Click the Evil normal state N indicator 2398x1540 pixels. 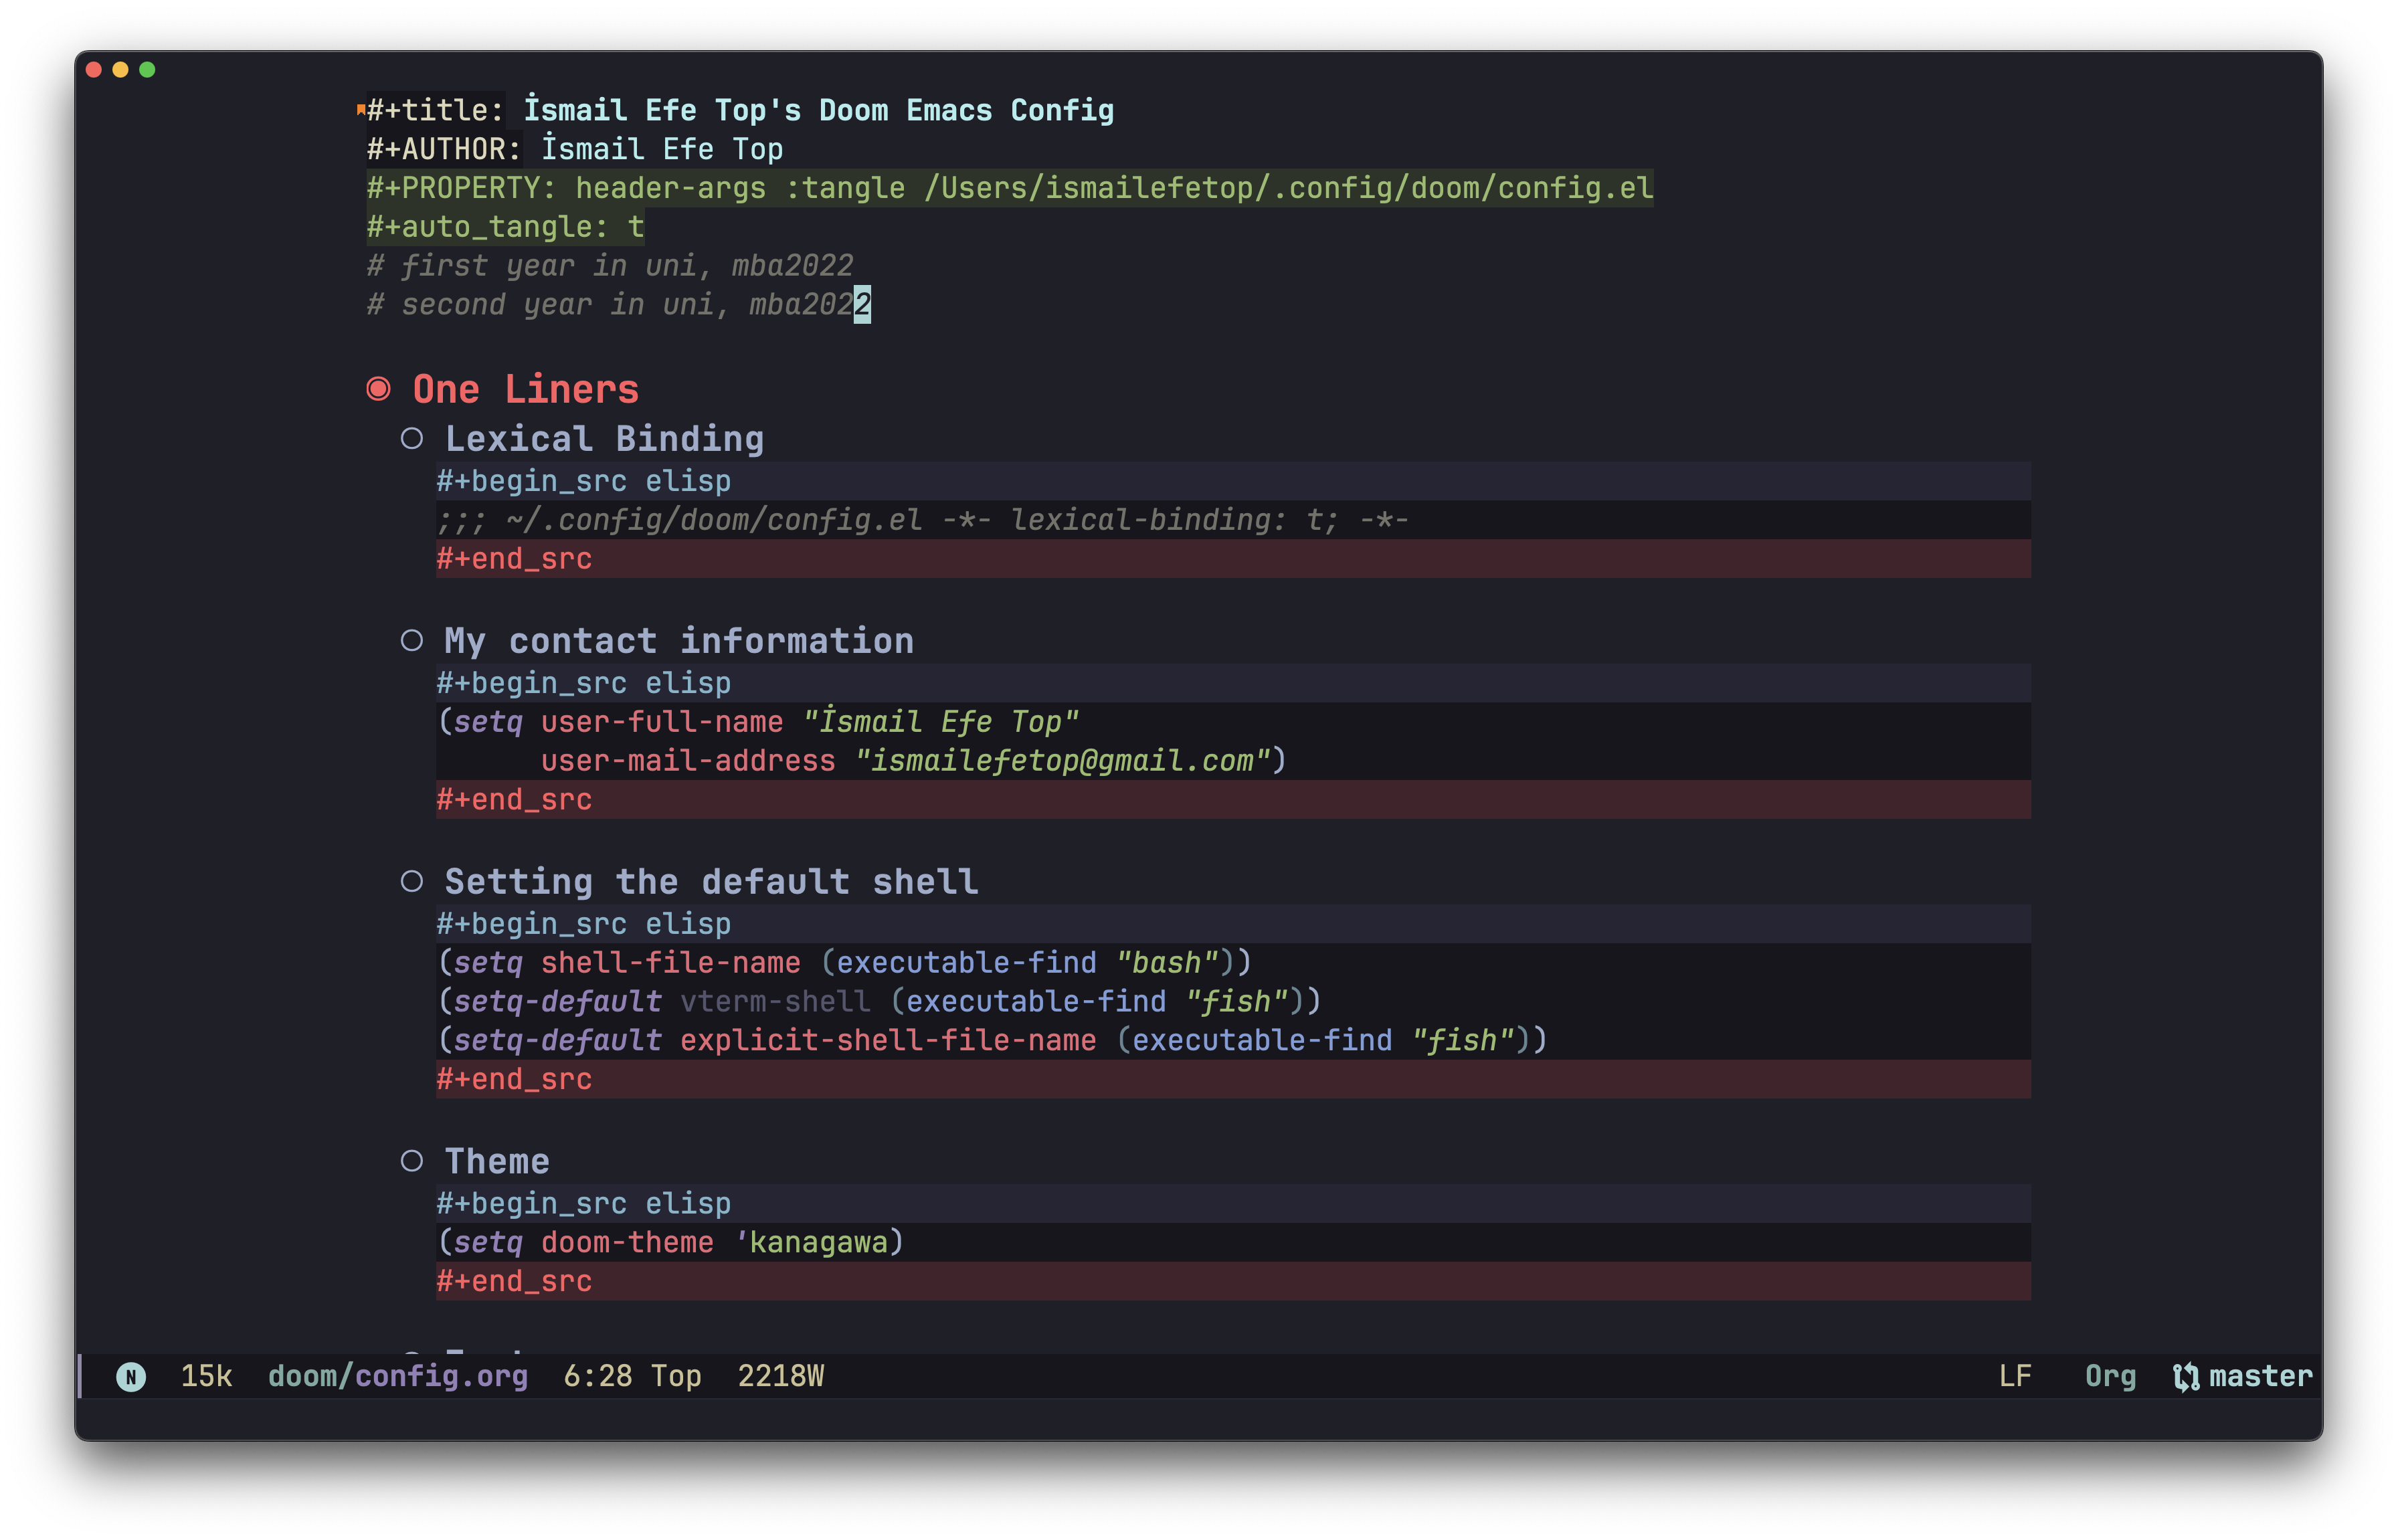pyautogui.click(x=131, y=1377)
